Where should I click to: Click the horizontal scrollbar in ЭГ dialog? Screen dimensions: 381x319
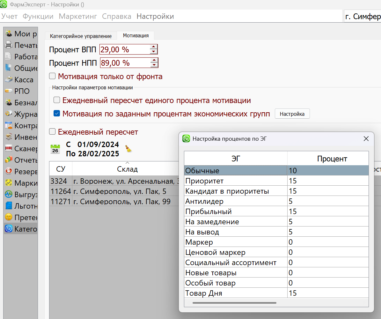point(234,303)
